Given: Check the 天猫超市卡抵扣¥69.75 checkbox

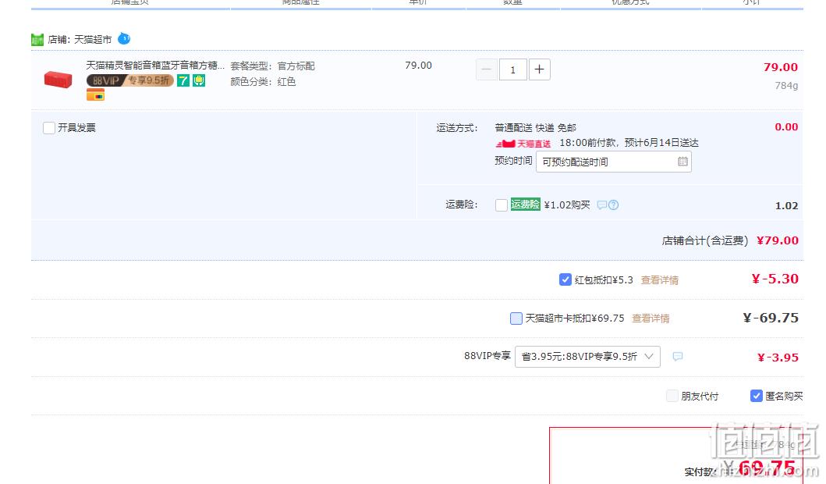Looking at the screenshot, I should point(516,319).
